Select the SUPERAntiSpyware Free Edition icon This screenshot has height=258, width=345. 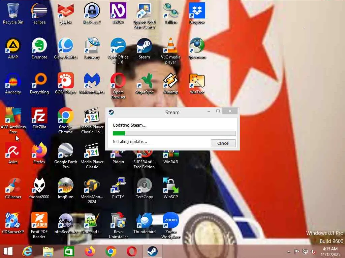(x=144, y=160)
